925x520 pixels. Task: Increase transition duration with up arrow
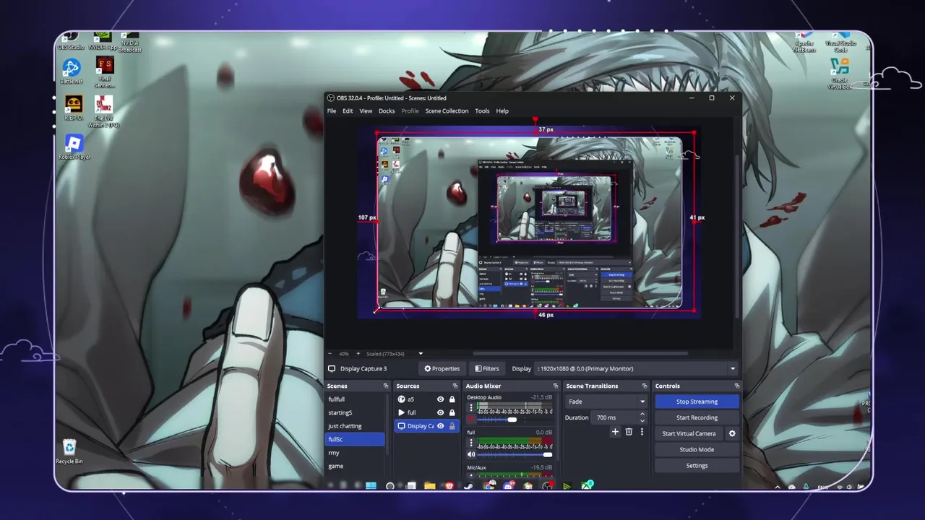point(642,415)
